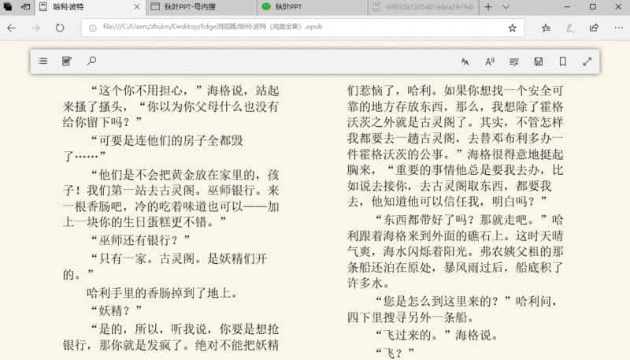Set these tabs aside with the arrow icon
The image size is (630, 360).
25,7
